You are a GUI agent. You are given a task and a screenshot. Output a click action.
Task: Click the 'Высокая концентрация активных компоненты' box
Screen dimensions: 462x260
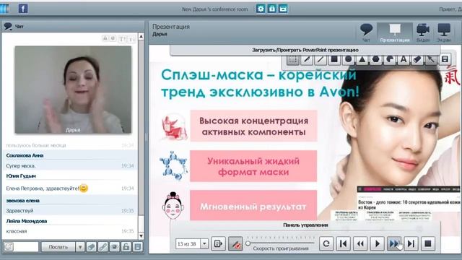point(253,126)
